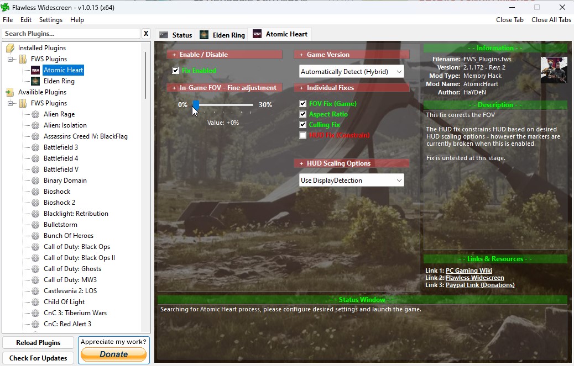
Task: Click the Elden Ring plugin icon in tree
Action: tap(35, 81)
